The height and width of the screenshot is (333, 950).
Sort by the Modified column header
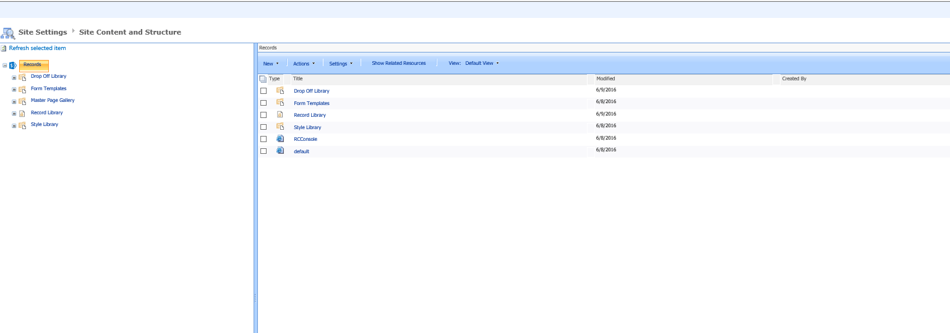tap(606, 79)
